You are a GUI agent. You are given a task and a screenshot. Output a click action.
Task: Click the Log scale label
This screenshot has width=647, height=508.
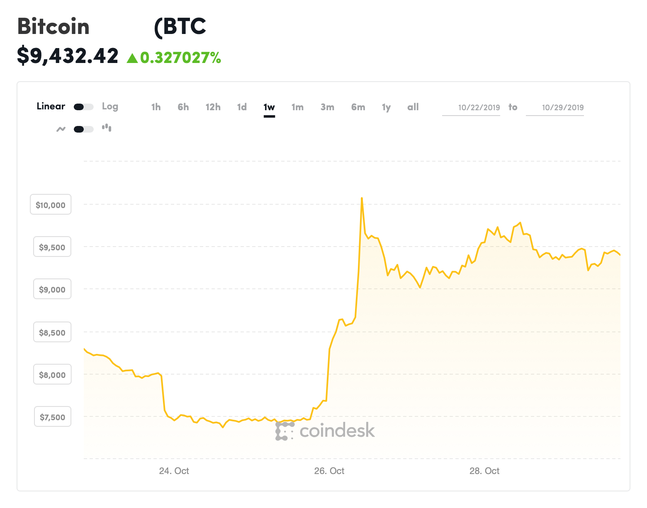tap(110, 106)
